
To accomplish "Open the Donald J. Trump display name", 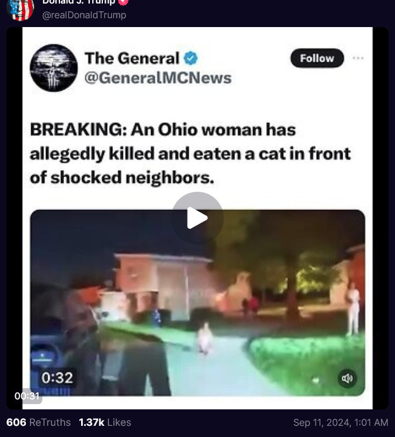I will click(x=79, y=2).
